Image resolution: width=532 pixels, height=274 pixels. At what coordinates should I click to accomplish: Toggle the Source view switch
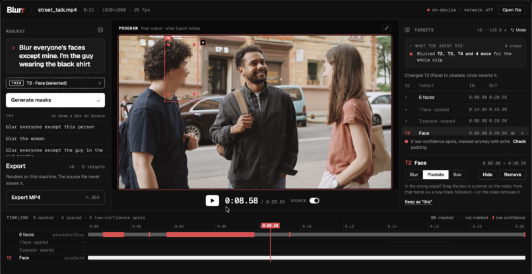(x=314, y=201)
